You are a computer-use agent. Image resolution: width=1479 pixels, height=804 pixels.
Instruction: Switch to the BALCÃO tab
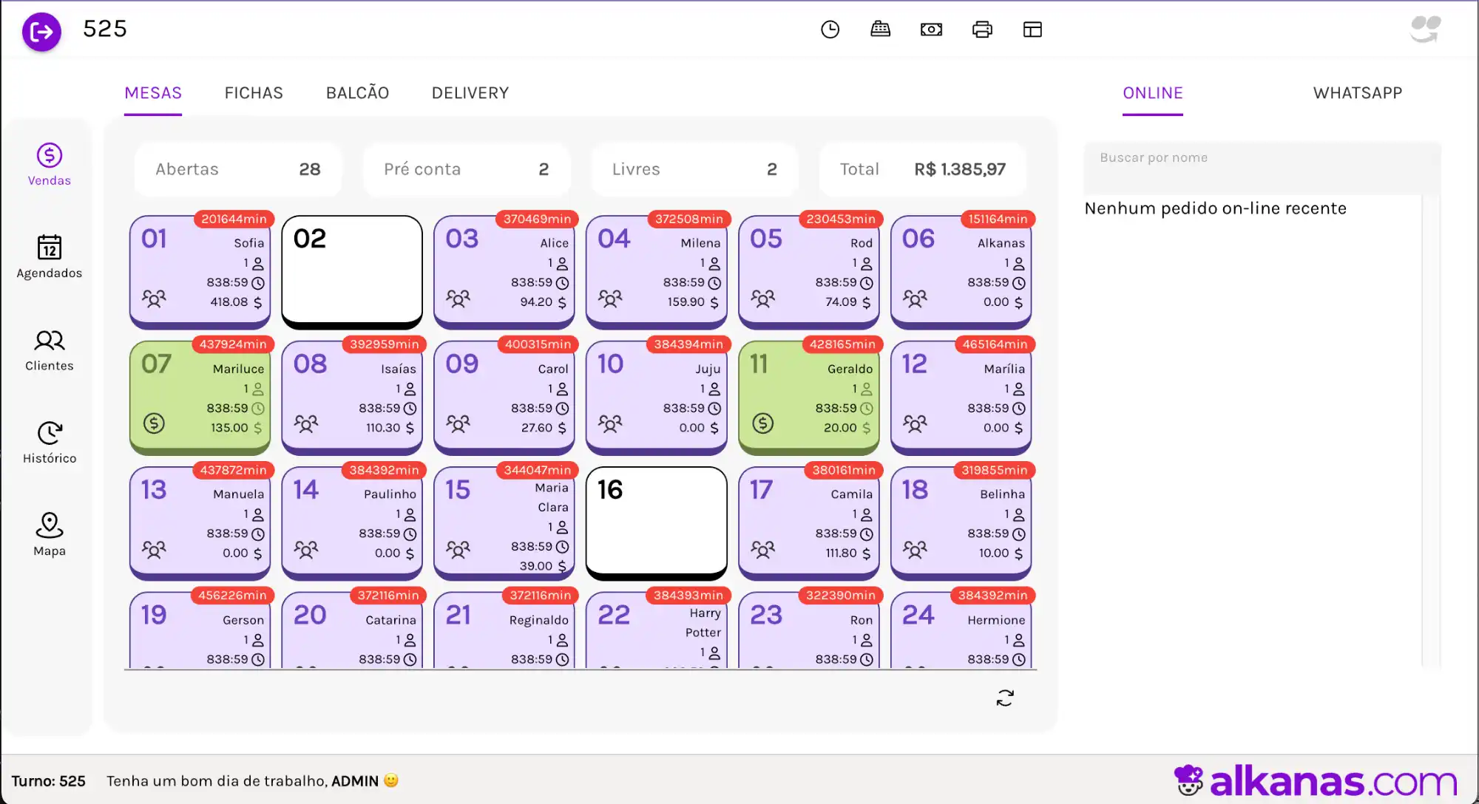[x=357, y=93]
